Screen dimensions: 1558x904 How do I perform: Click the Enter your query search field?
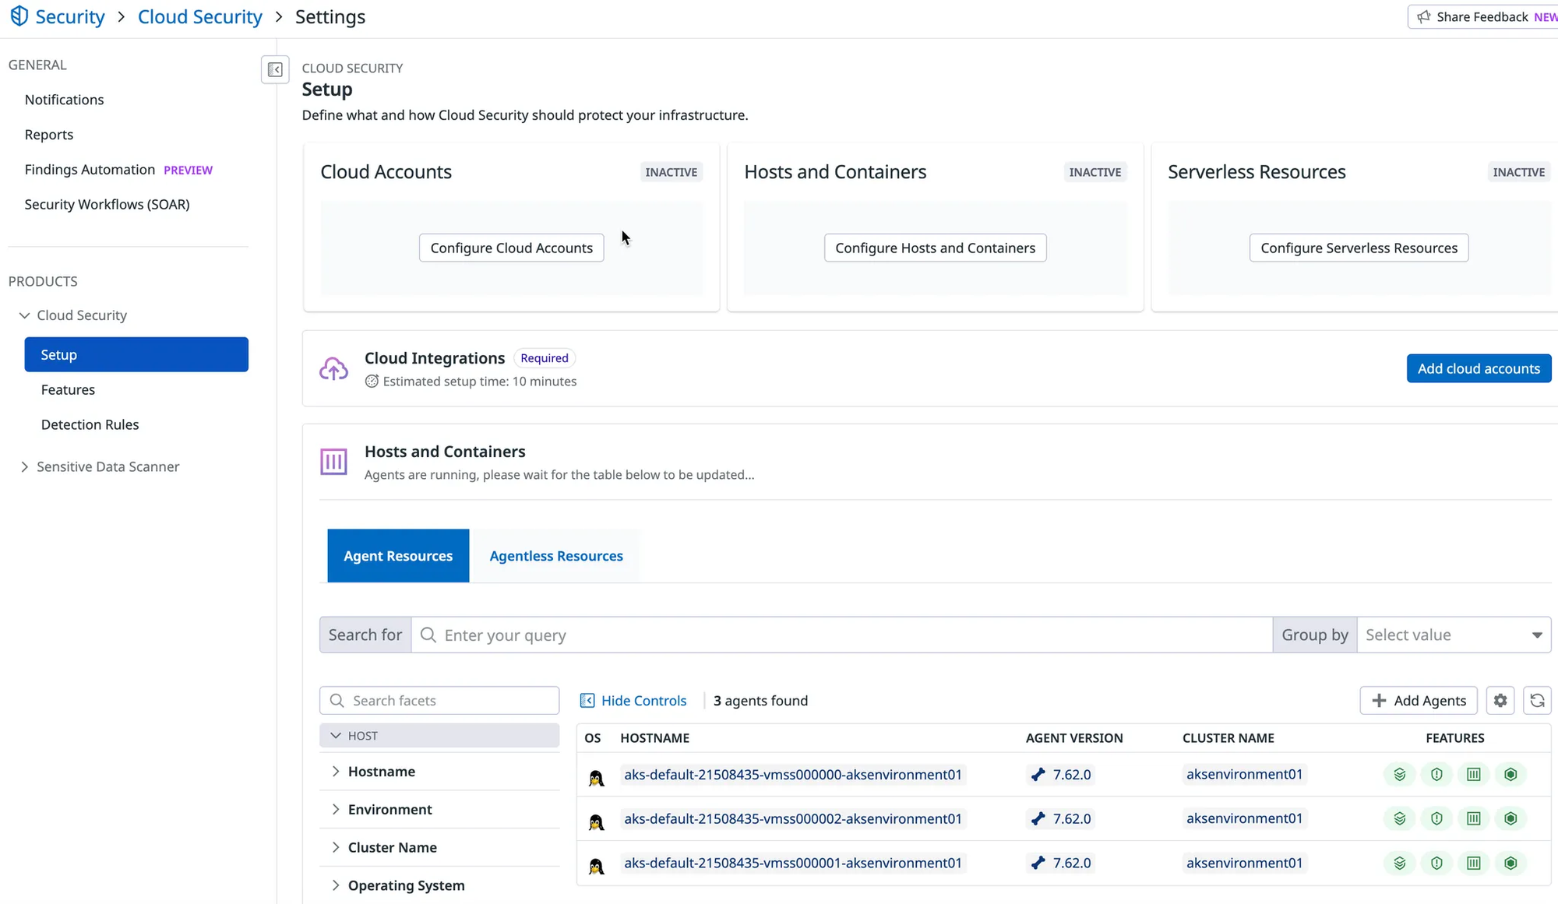click(x=841, y=635)
